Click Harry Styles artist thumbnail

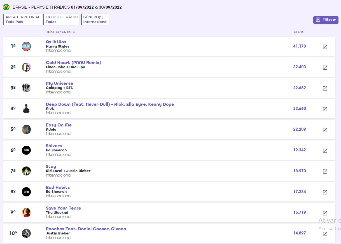[26, 46]
